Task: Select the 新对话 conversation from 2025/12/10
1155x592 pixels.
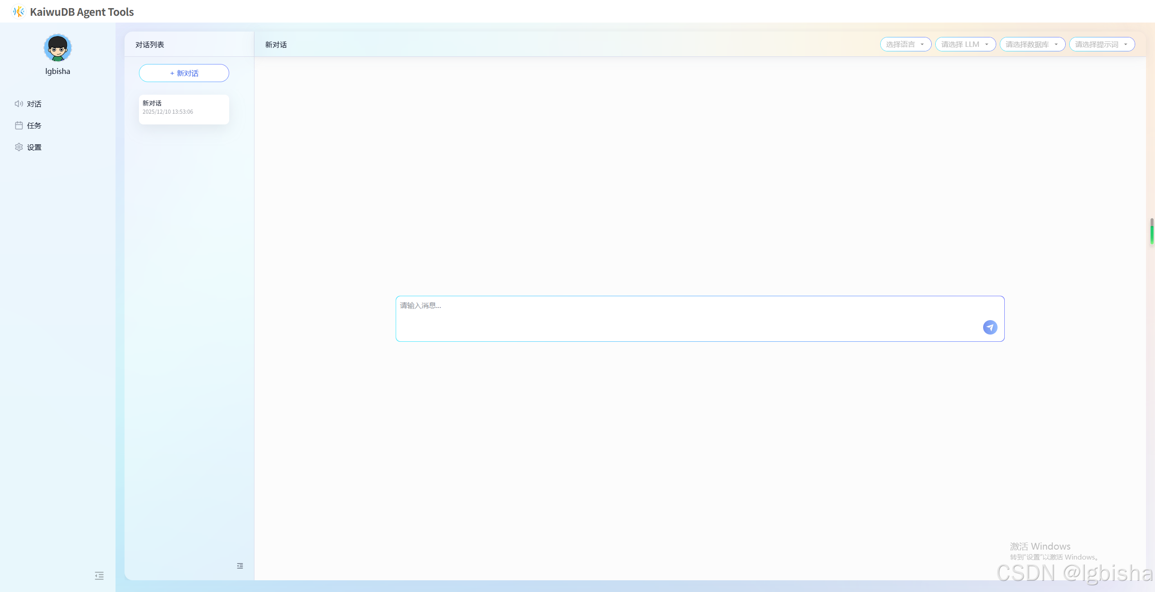Action: tap(184, 109)
